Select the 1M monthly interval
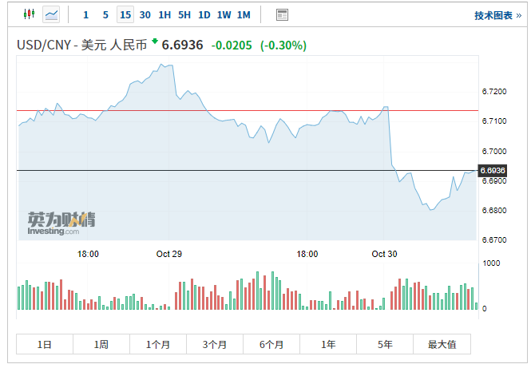This screenshot has height=368, width=531. click(244, 14)
